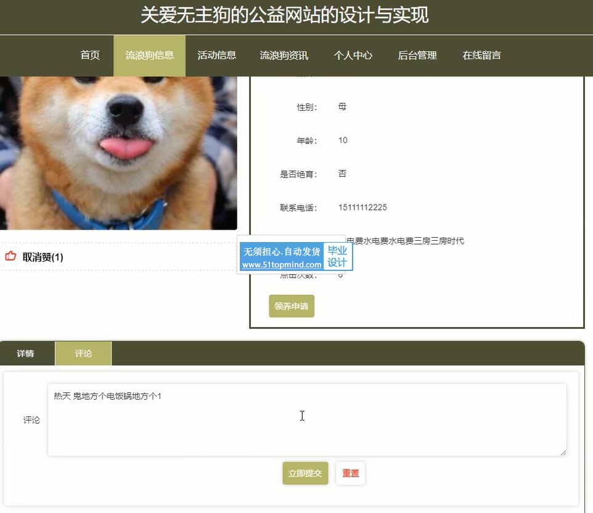The image size is (593, 513).
Task: Click the red thumbs-up like icon
Action: click(10, 256)
